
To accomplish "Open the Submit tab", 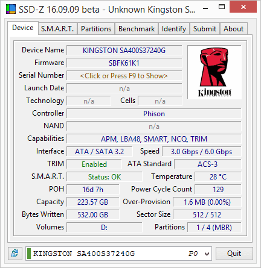I will [x=205, y=29].
